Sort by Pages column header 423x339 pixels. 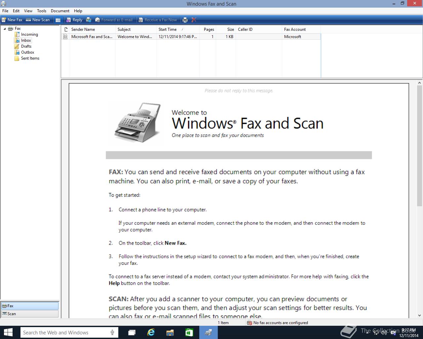click(208, 29)
